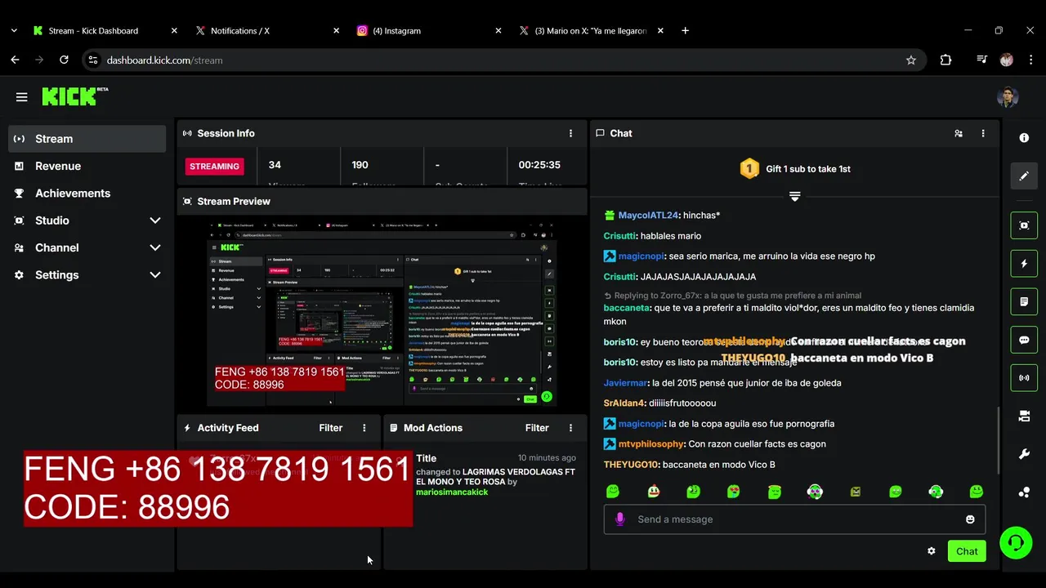Viewport: 1046px width, 588px height.
Task: Open Revenue in the sidebar
Action: tap(87, 166)
